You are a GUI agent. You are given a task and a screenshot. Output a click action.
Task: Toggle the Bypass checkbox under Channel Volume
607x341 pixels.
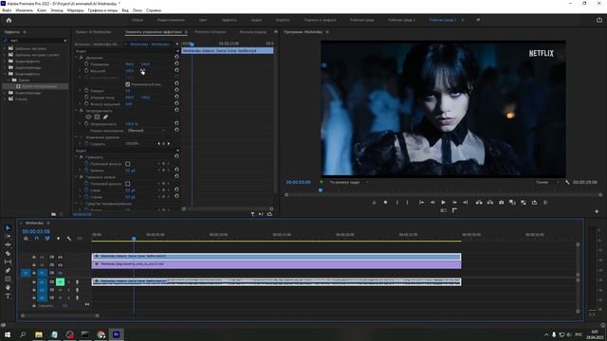point(128,184)
